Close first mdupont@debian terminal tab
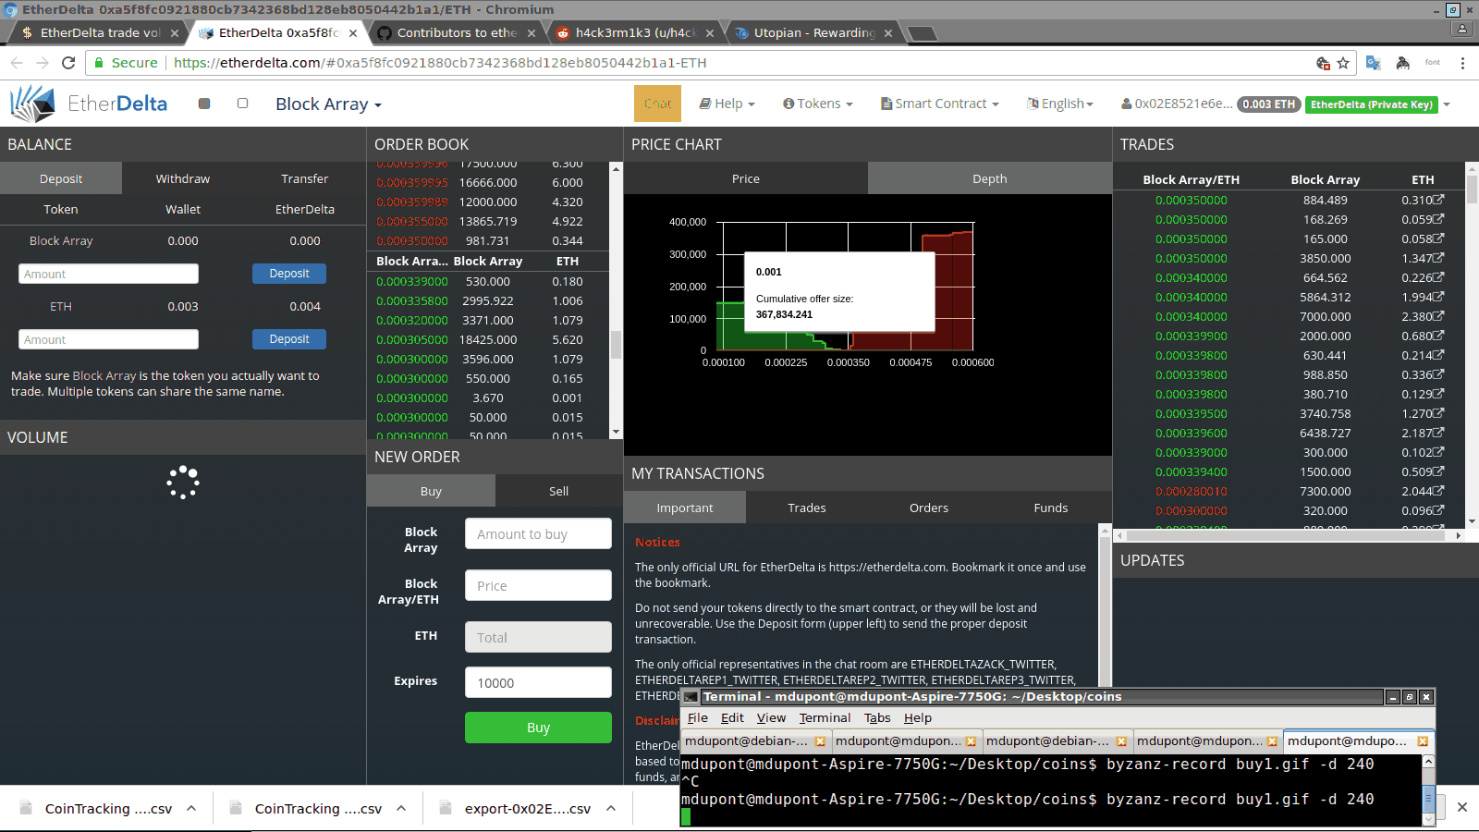The height and width of the screenshot is (832, 1479). pyautogui.click(x=820, y=741)
